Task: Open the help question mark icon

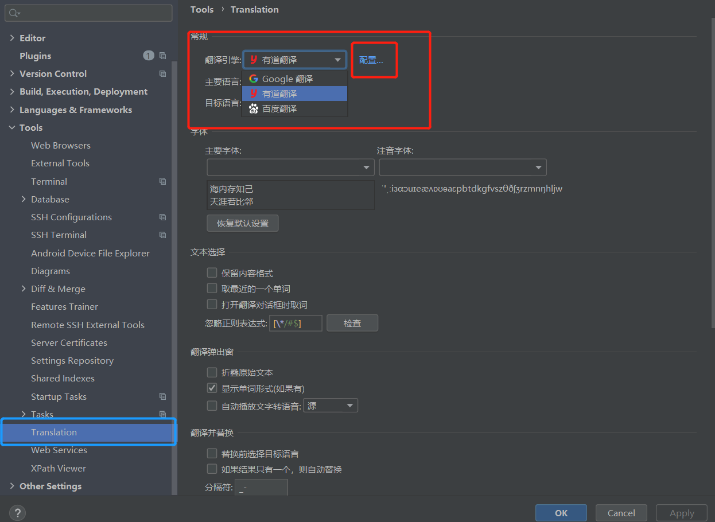Action: point(17,512)
